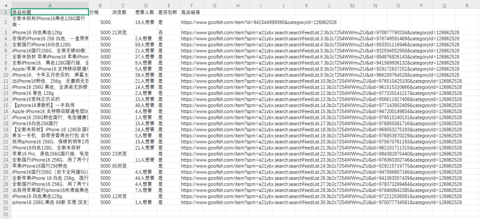
Task: Open link with id=966200764520
Action: pyautogui.click(x=320, y=75)
